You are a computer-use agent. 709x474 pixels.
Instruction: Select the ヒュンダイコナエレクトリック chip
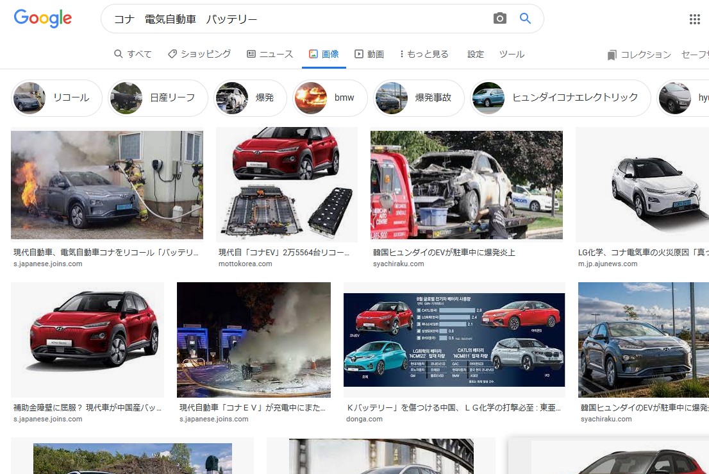click(560, 98)
